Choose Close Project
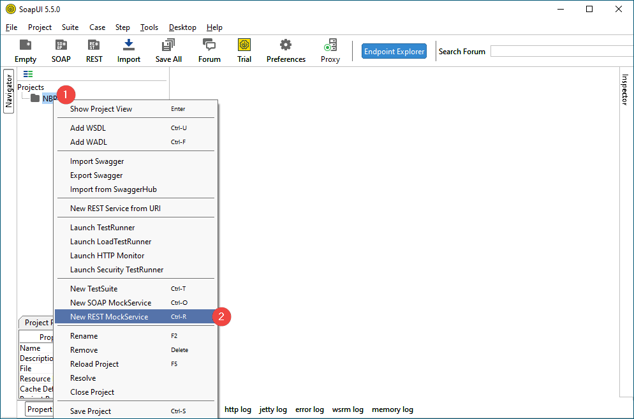 [x=135, y=392]
